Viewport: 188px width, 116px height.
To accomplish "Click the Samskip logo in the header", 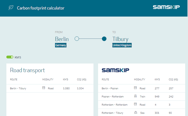I will (x=166, y=7).
